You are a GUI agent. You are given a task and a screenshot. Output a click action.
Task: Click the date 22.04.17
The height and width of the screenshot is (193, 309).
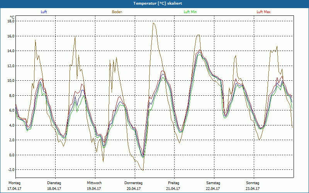(x=213, y=189)
